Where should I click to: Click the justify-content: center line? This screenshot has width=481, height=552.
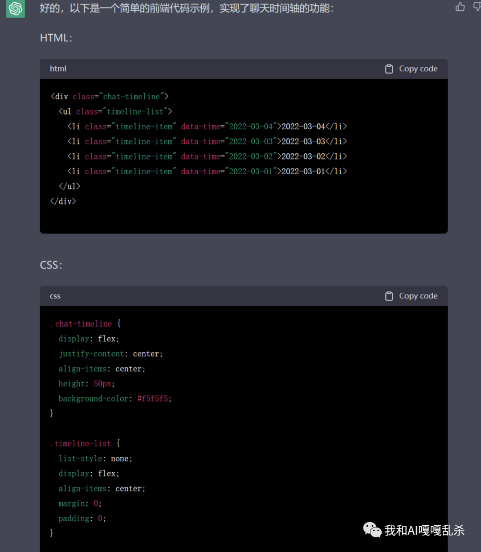click(x=110, y=354)
